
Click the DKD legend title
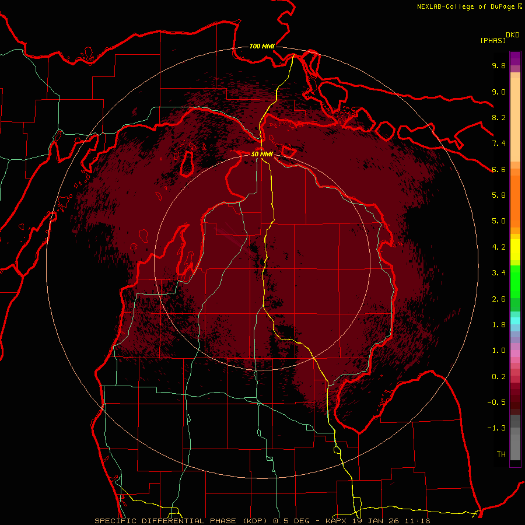[512, 35]
